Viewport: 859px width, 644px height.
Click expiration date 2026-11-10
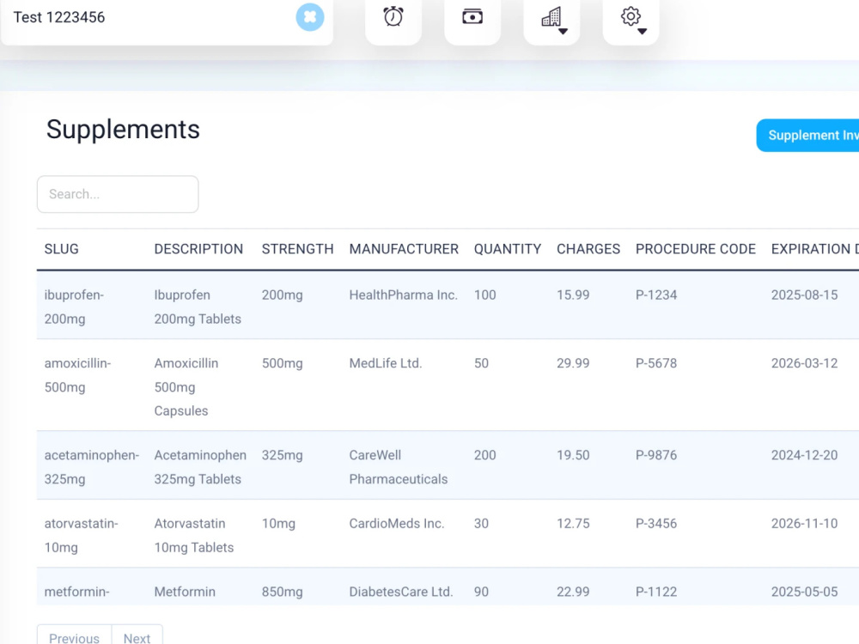point(804,524)
